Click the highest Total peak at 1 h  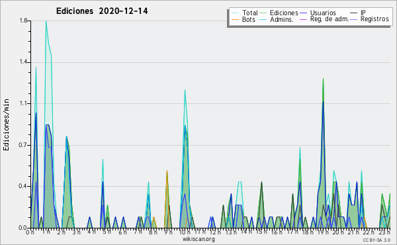[x=46, y=21]
